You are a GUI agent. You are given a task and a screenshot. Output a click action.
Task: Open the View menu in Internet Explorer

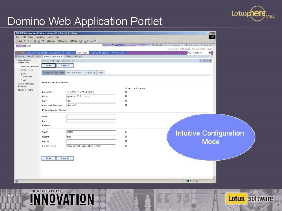31,37
